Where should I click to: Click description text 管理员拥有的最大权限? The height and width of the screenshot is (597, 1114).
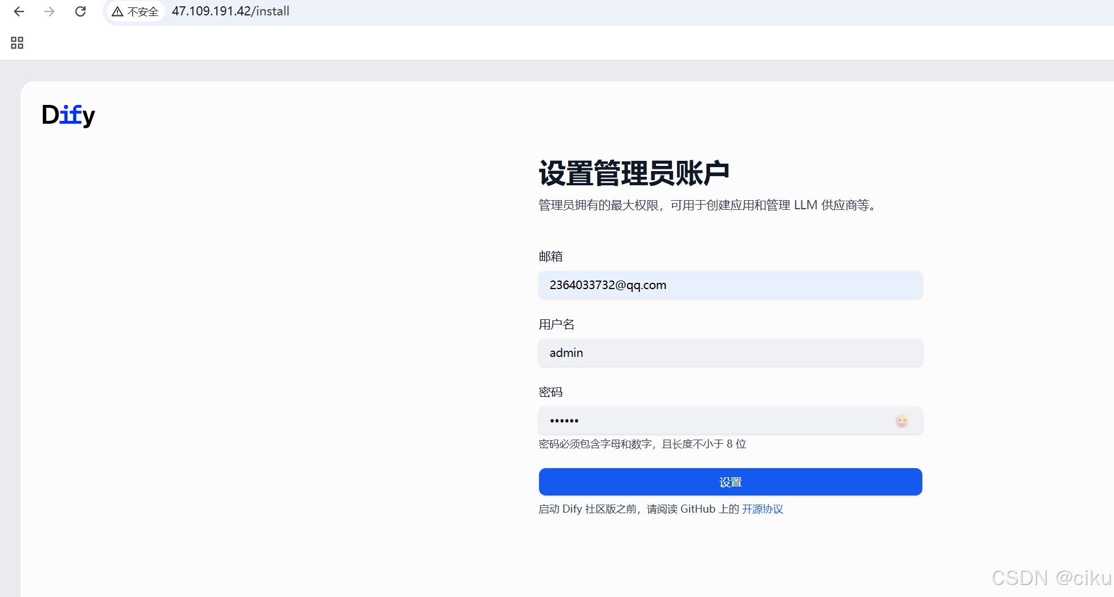point(599,205)
